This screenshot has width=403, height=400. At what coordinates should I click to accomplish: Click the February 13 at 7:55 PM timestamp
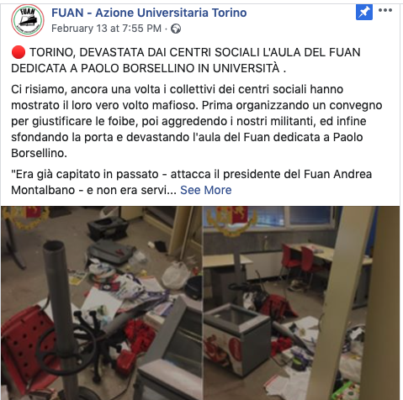tap(106, 29)
